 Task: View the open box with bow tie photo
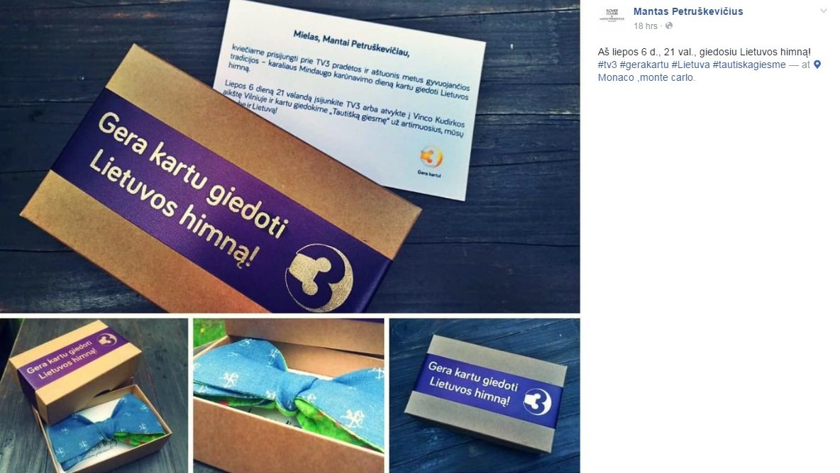coord(94,396)
